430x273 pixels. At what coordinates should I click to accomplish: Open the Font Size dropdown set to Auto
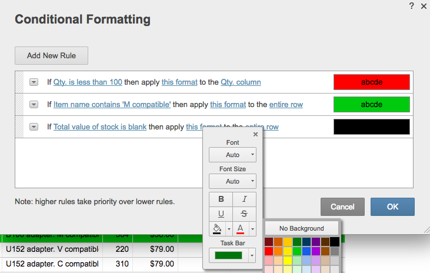click(232, 181)
